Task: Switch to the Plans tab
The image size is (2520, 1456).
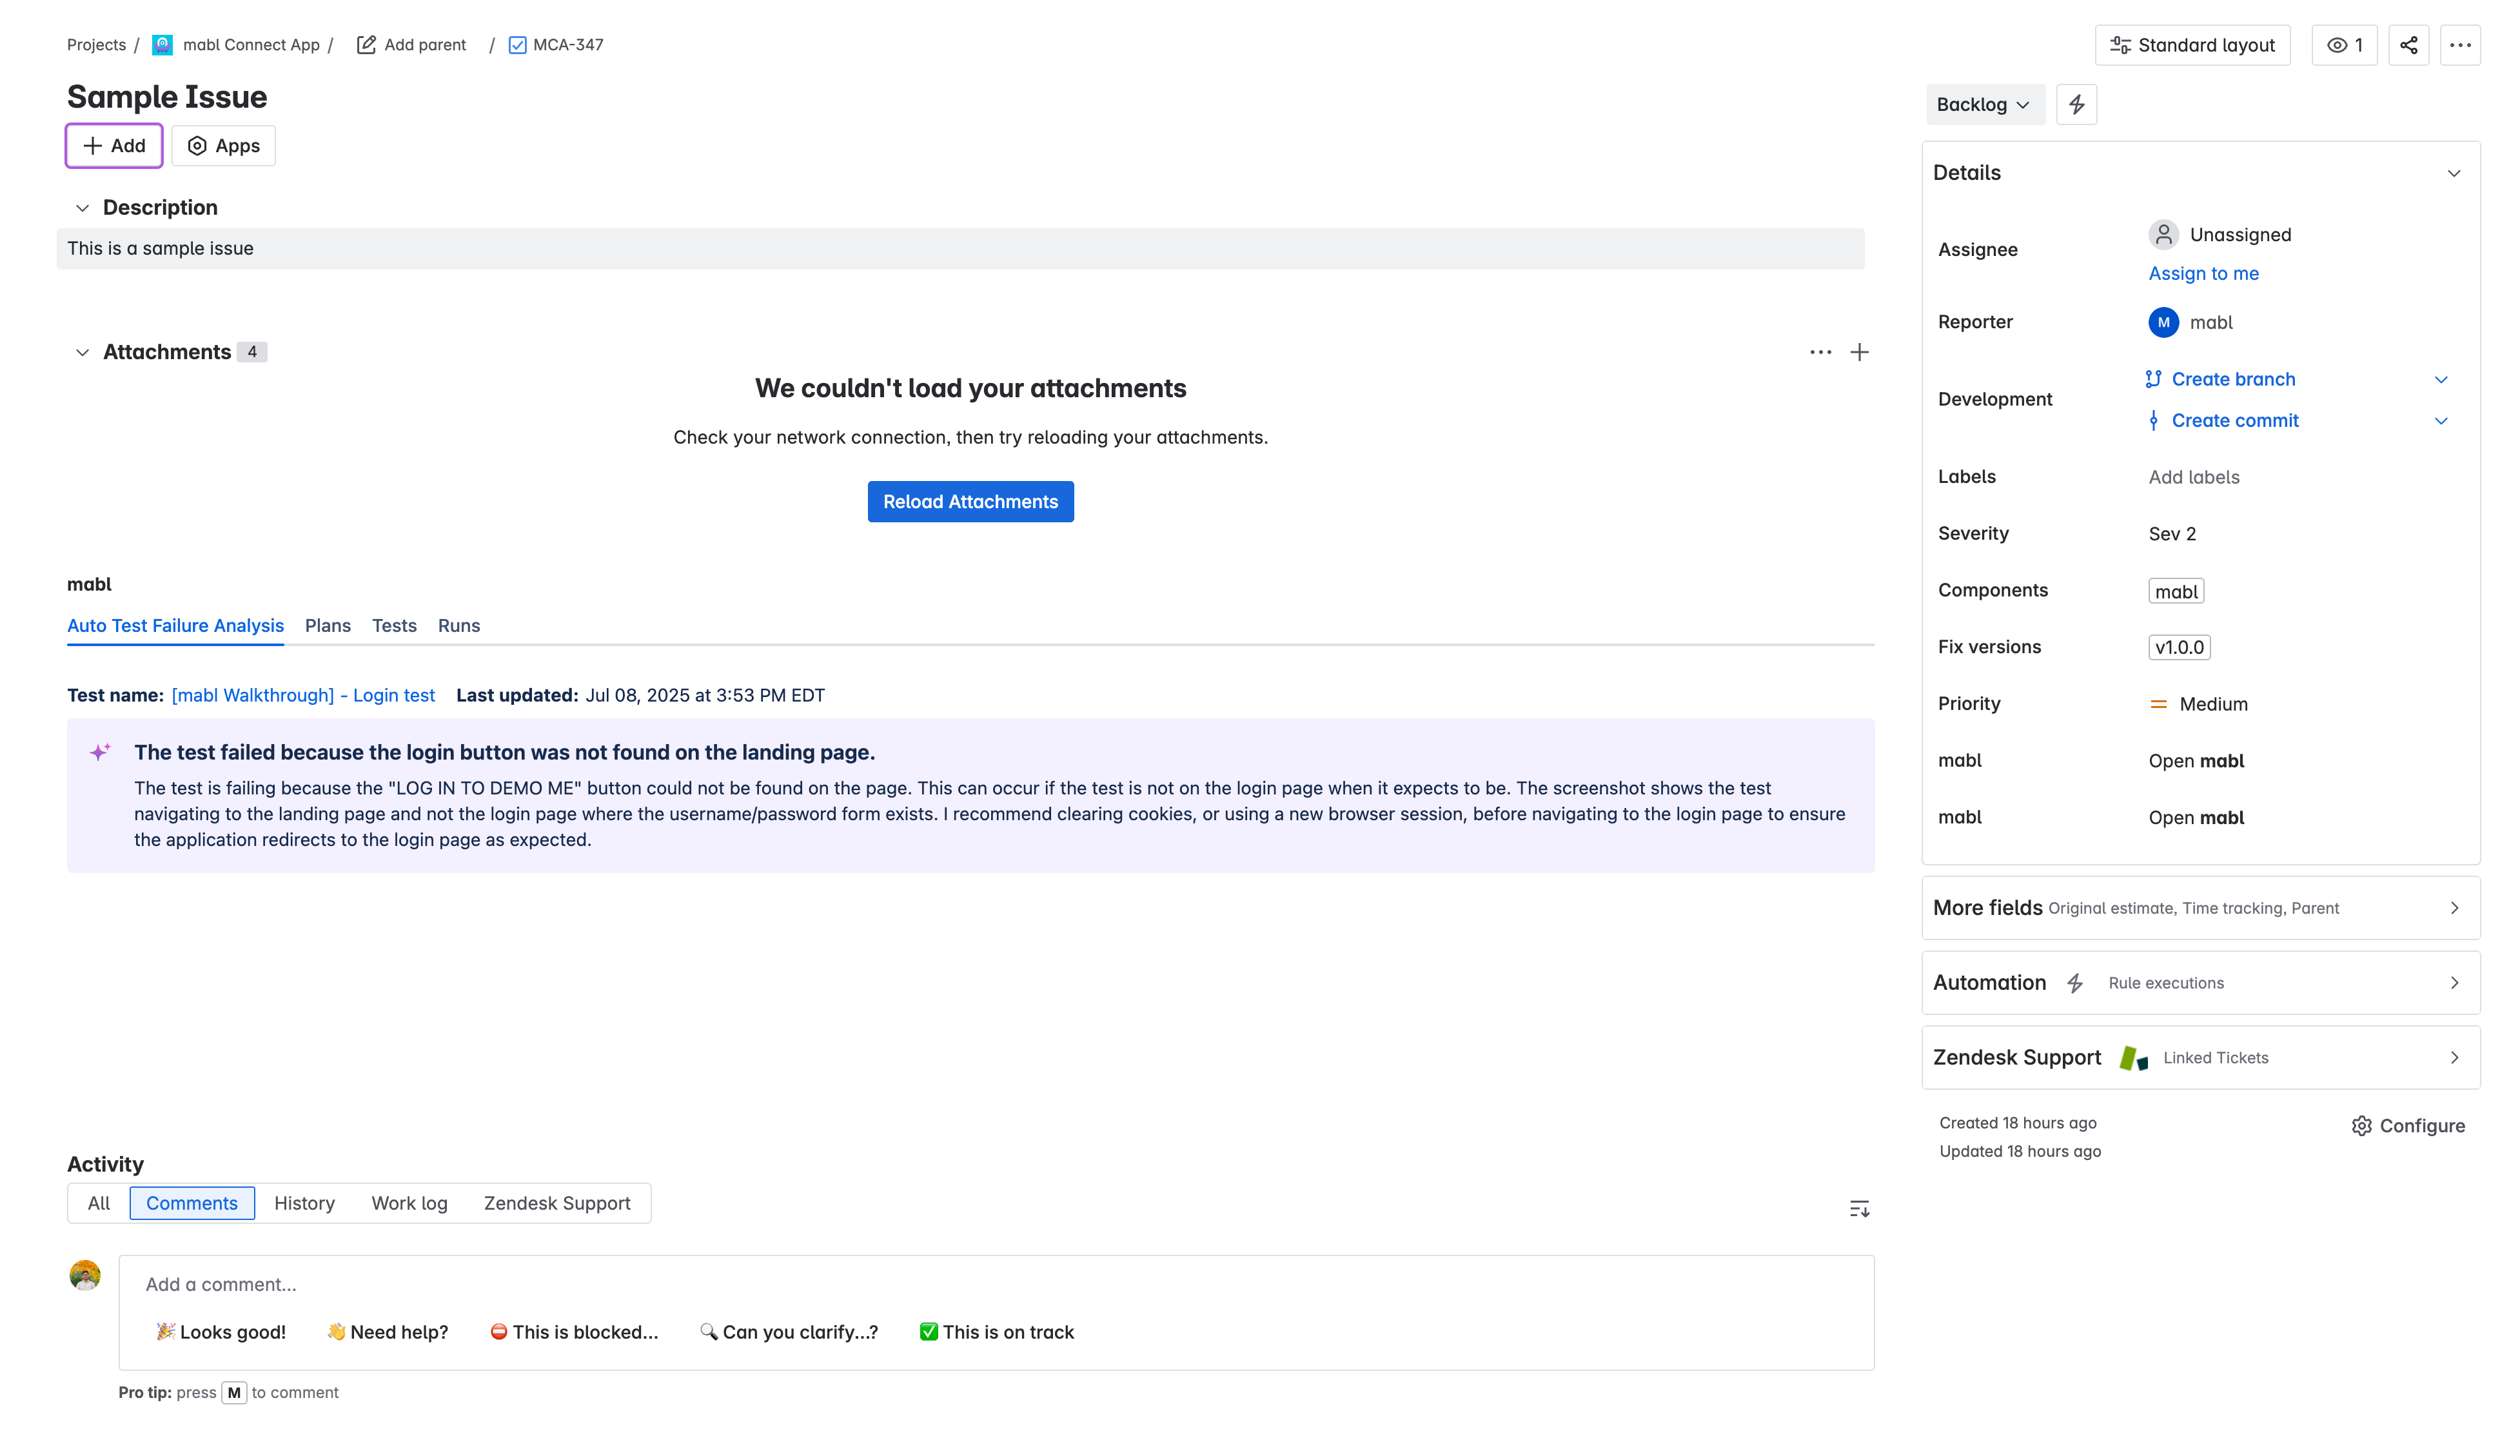Action: click(x=327, y=625)
